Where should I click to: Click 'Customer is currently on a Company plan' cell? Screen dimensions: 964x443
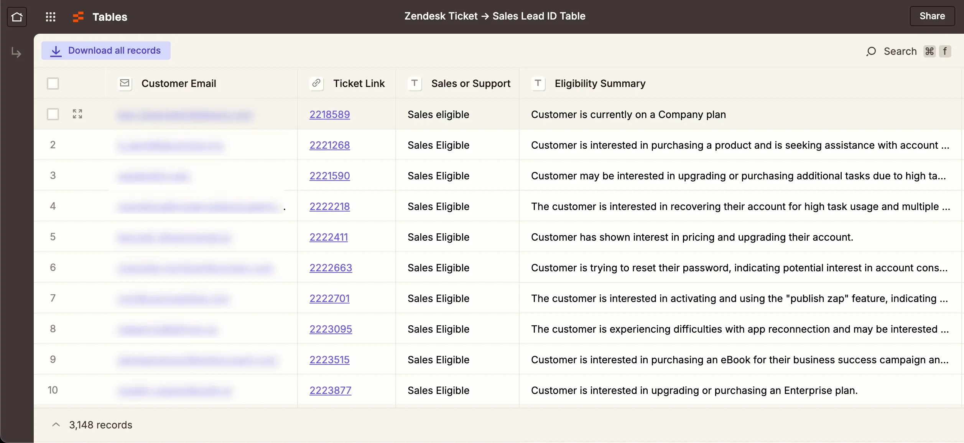pyautogui.click(x=740, y=114)
